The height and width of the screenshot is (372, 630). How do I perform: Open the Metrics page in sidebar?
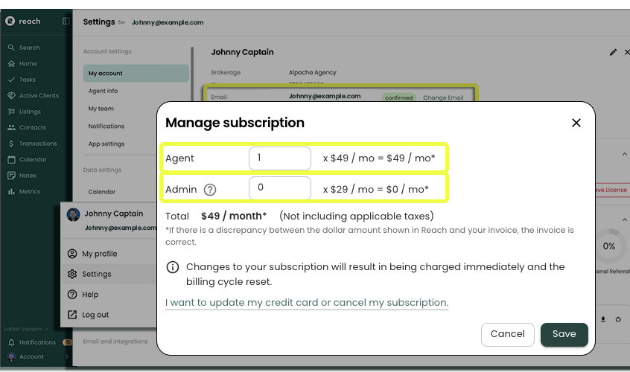30,191
